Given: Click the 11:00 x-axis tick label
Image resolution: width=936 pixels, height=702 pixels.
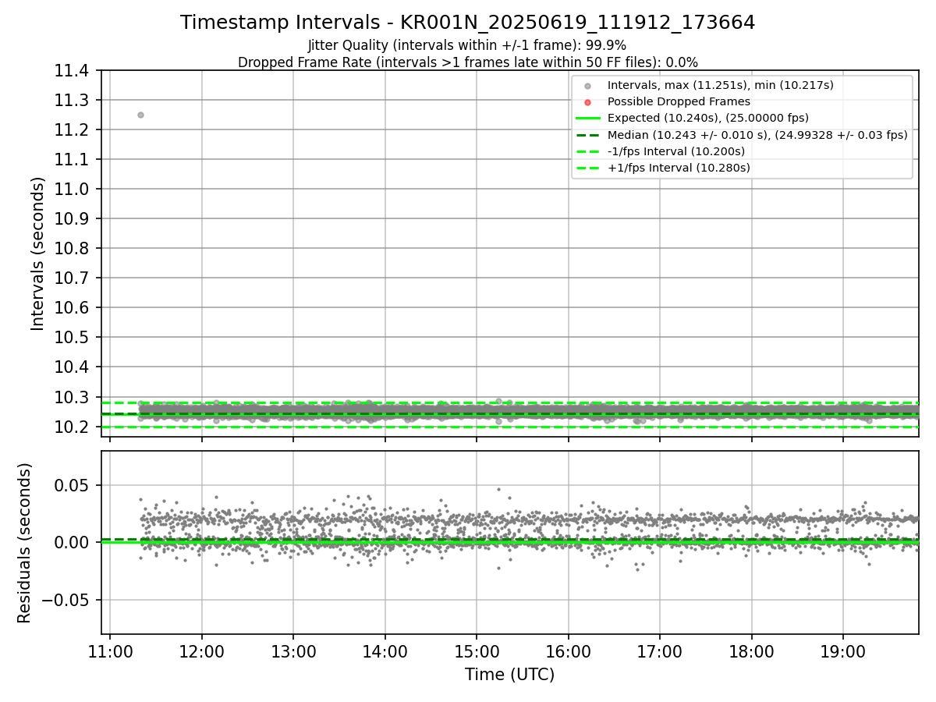Looking at the screenshot, I should pos(110,651).
